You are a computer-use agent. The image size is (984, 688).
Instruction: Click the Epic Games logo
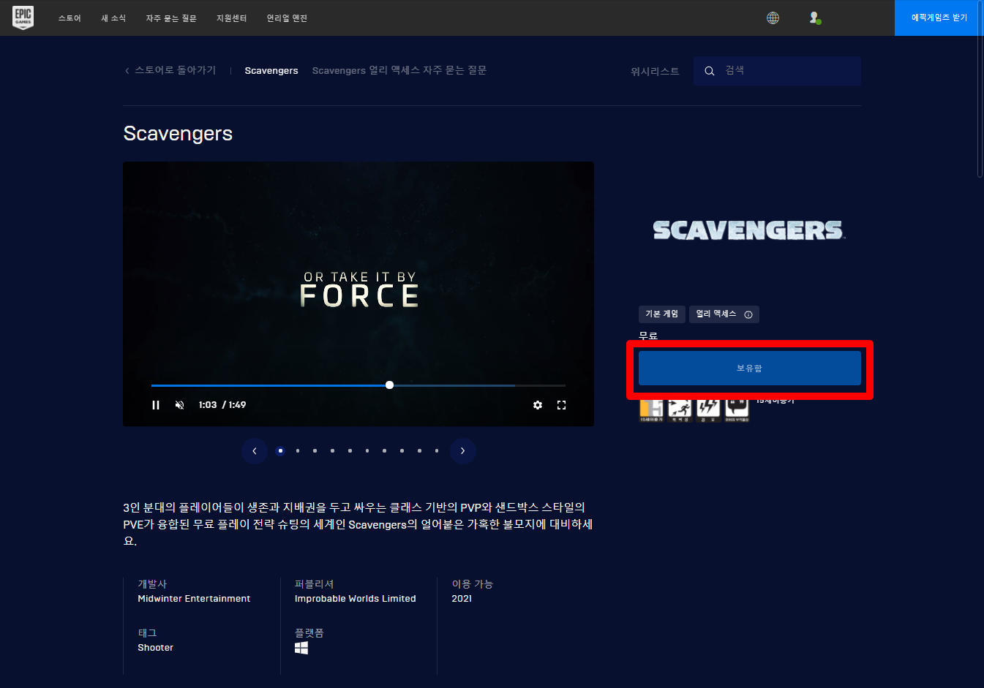click(x=23, y=18)
